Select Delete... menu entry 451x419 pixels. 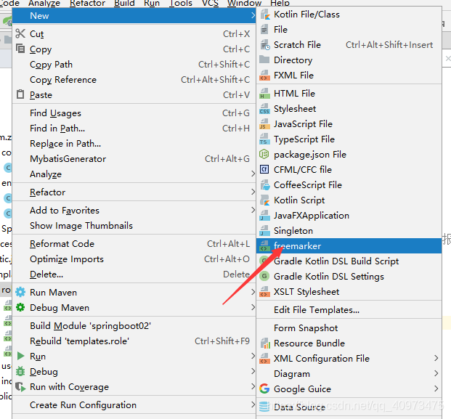click(134, 274)
